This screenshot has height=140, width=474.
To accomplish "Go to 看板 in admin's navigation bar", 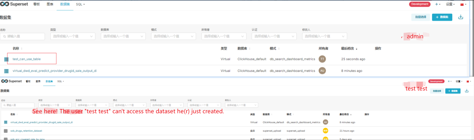I will 36,4.
